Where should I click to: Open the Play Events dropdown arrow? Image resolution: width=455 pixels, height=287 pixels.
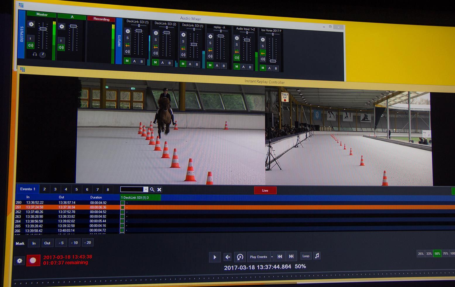tap(272, 257)
